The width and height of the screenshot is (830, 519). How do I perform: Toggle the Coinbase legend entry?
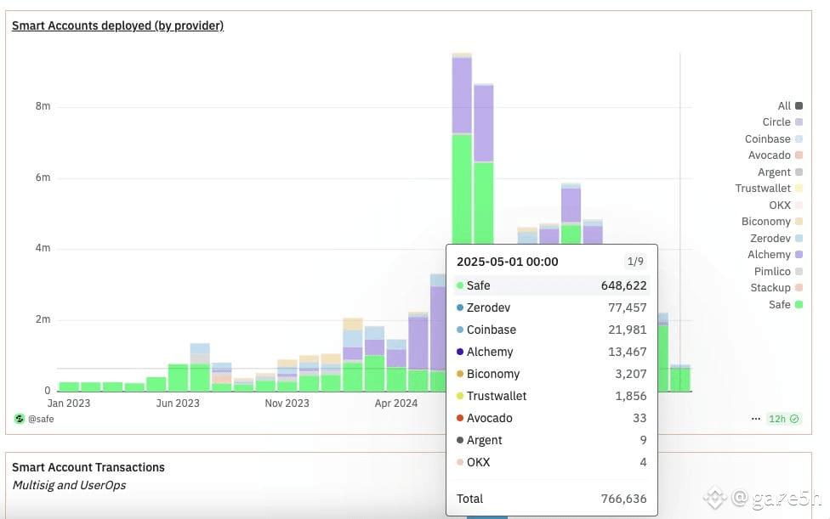point(773,139)
